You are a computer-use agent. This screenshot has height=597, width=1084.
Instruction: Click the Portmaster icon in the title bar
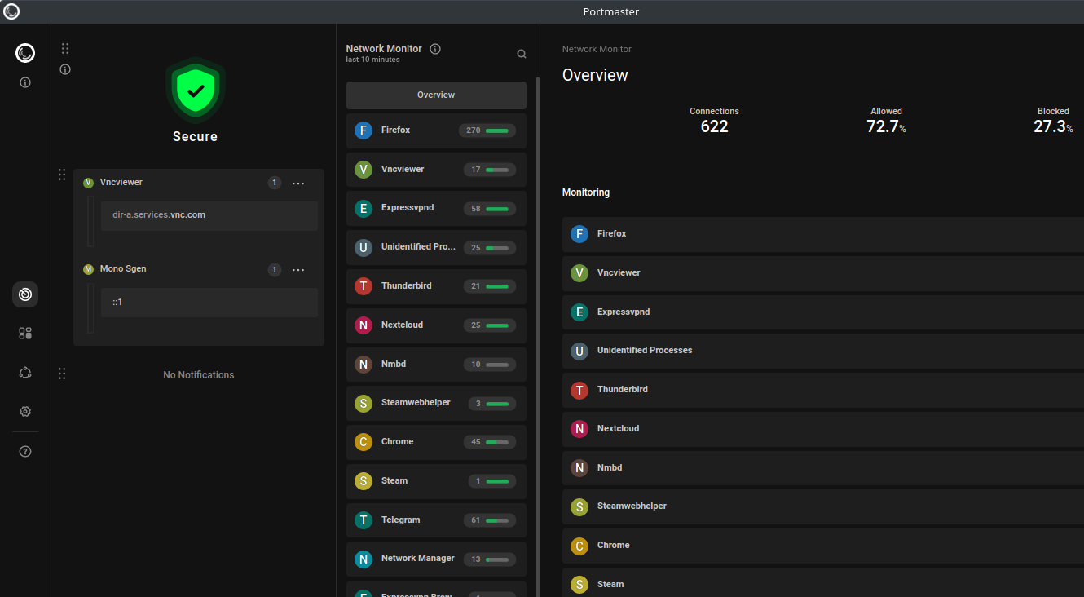tap(11, 11)
